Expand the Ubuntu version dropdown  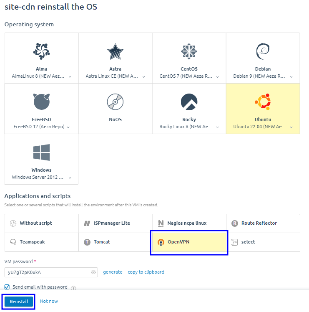tap(291, 127)
